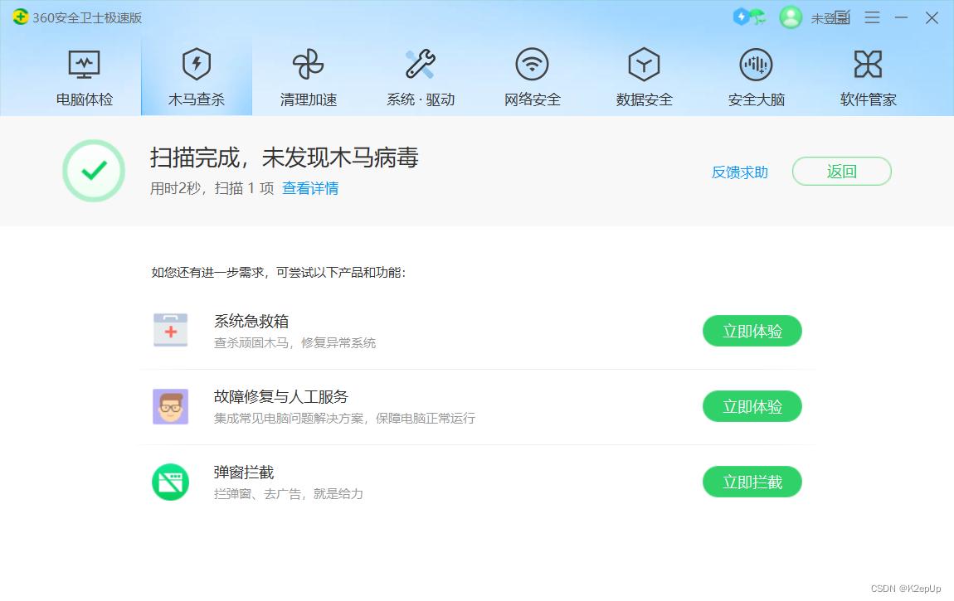The image size is (954, 601).
Task: Minimize the 360安全卫士 window
Action: 901,17
